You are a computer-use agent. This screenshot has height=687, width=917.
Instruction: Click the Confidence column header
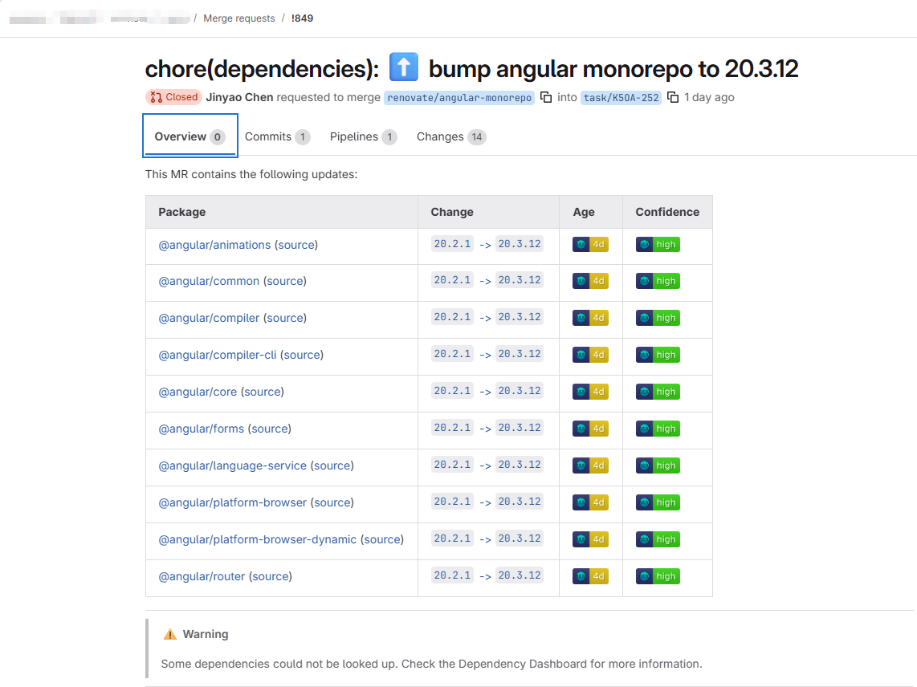pyautogui.click(x=667, y=212)
